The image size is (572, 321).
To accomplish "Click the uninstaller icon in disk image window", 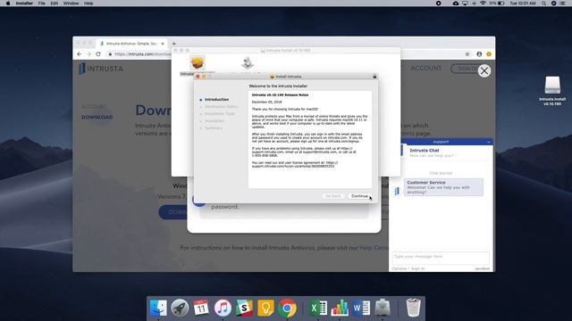I will pos(248,62).
